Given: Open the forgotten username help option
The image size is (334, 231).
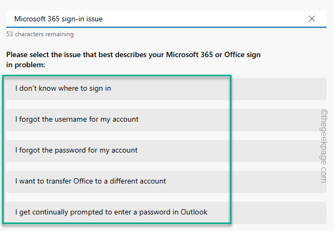Looking at the screenshot, I should pyautogui.click(x=166, y=120).
